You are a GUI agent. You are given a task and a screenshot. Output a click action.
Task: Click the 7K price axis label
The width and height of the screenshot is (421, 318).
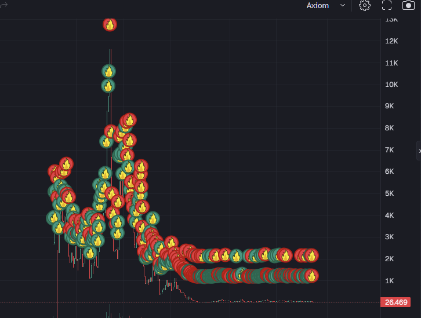point(389,150)
